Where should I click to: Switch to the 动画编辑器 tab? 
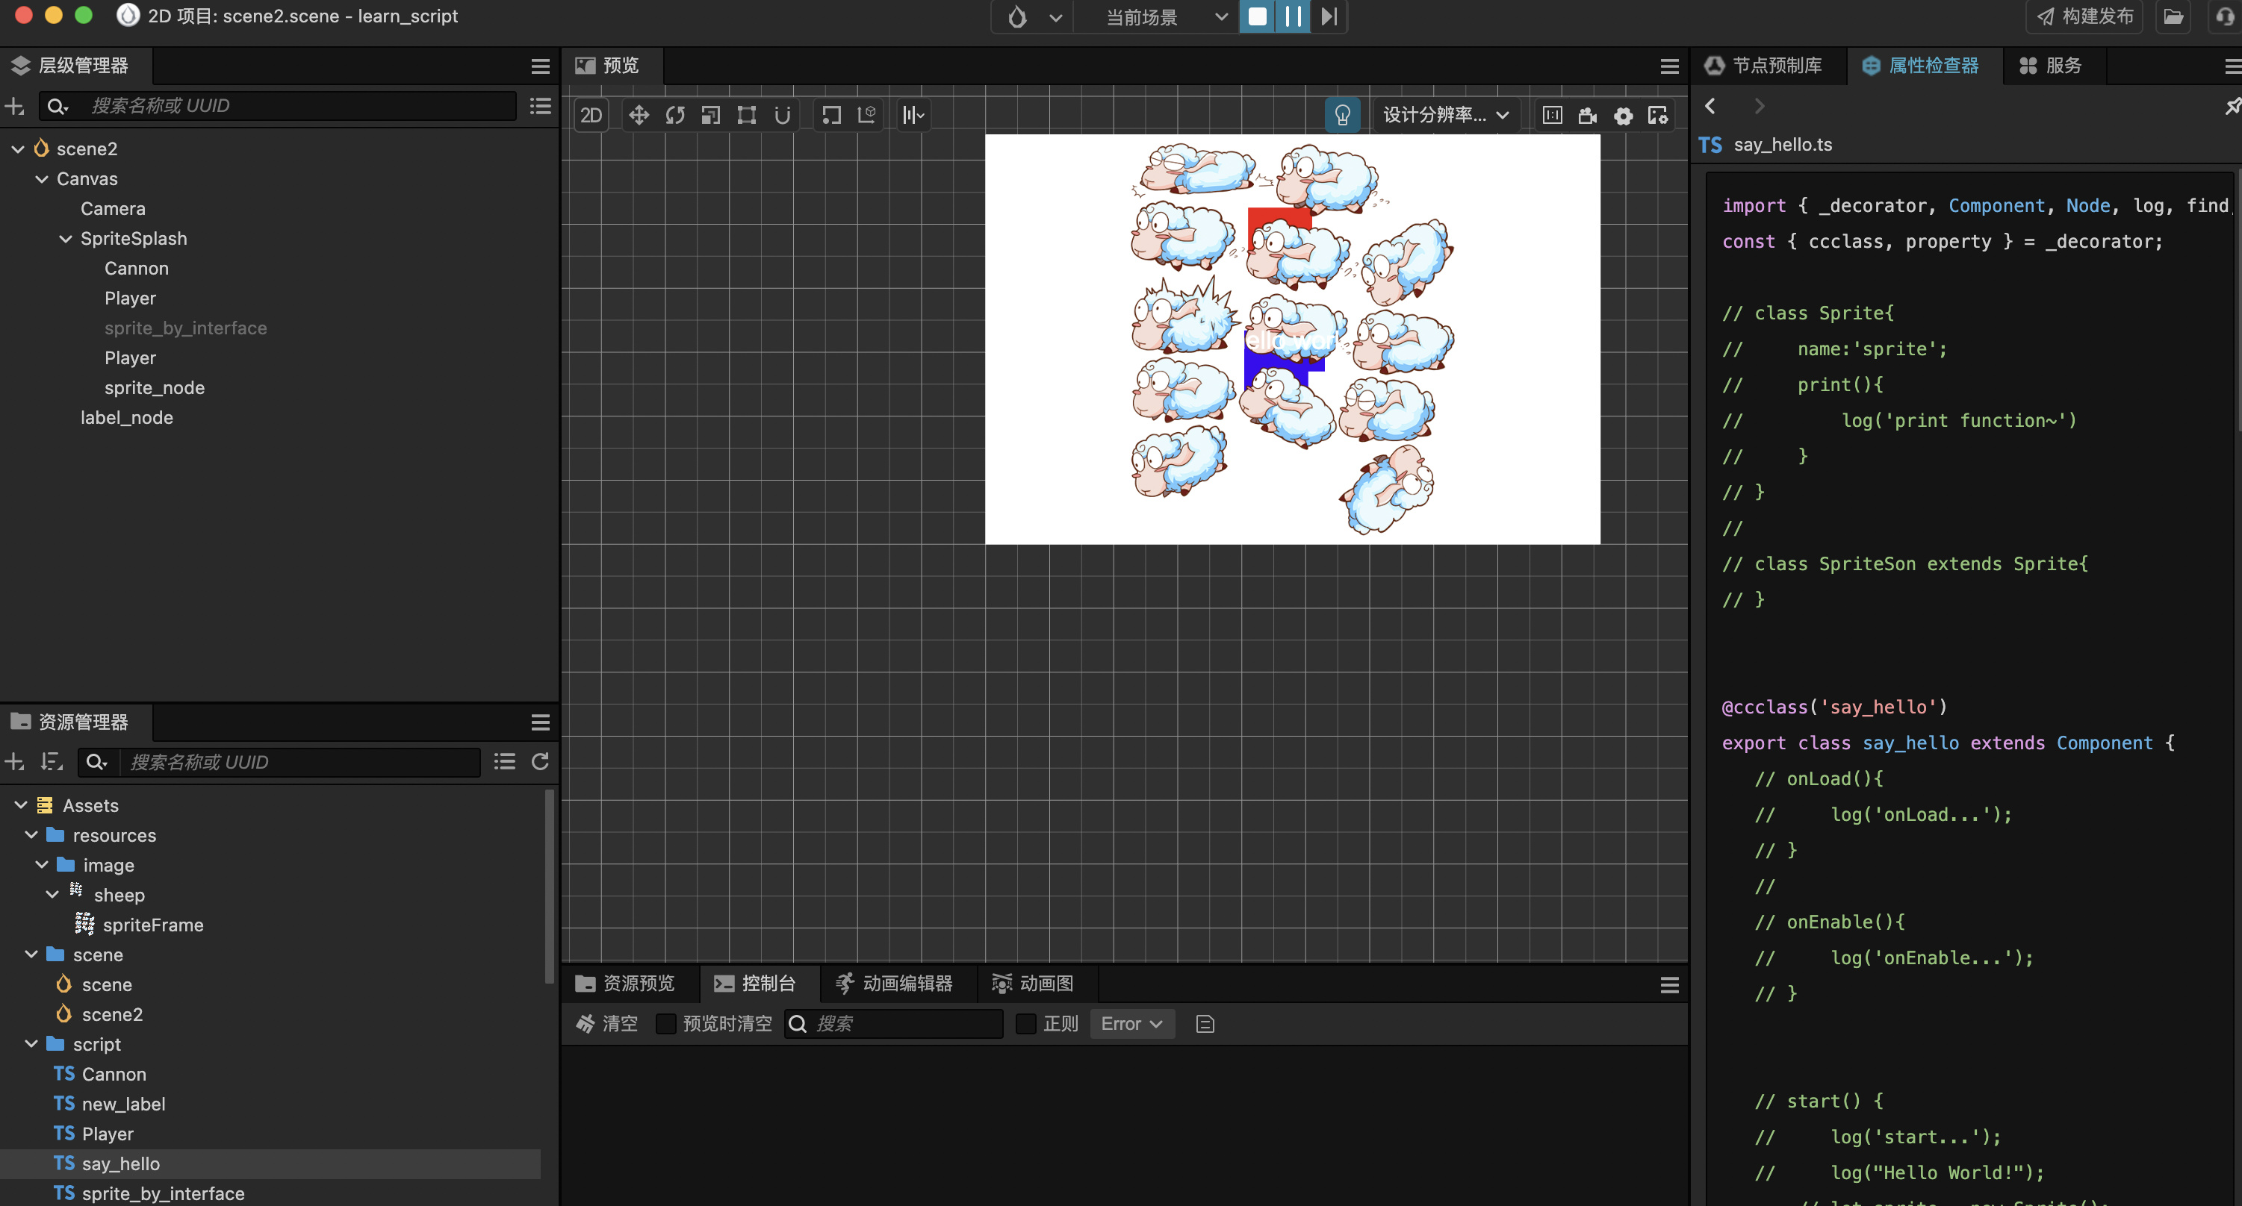895,984
